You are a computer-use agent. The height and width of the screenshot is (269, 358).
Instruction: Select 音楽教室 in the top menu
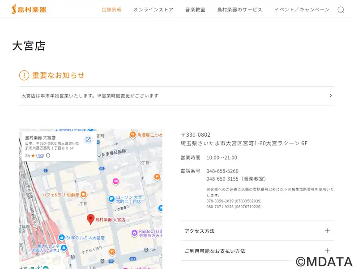195,10
